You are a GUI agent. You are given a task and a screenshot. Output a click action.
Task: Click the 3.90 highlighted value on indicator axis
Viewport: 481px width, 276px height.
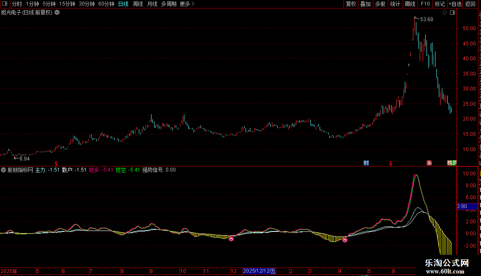pos(467,206)
